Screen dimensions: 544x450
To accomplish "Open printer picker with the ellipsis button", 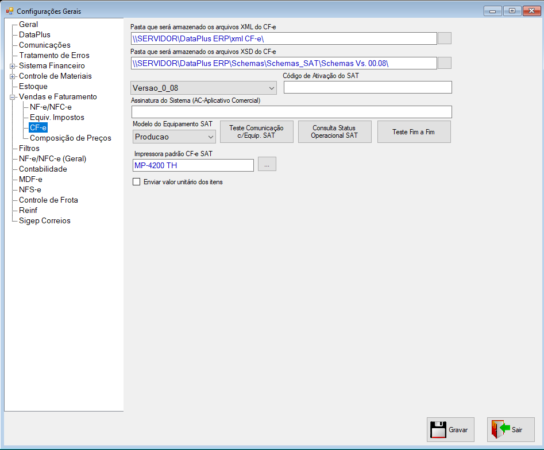I will click(267, 164).
